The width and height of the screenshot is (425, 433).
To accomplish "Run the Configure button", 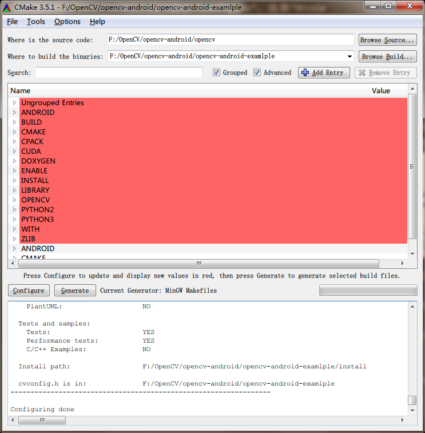I will pos(29,291).
